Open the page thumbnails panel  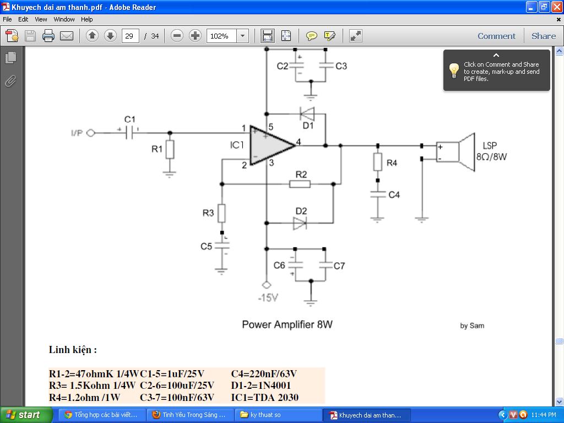coord(10,57)
